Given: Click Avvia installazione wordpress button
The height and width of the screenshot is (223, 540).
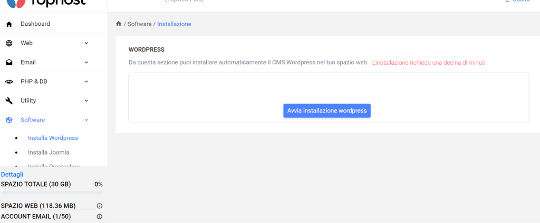Looking at the screenshot, I should [327, 110].
